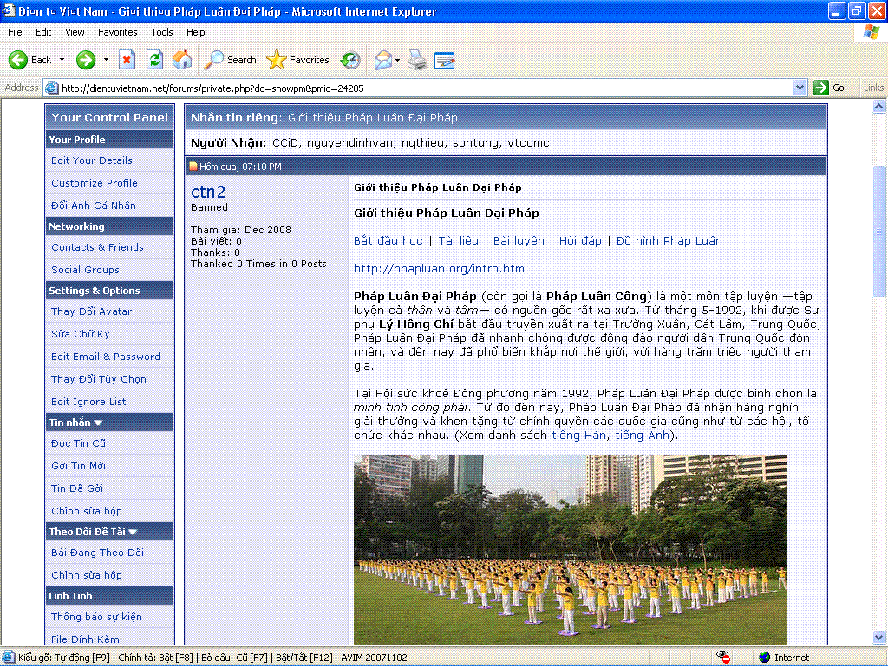Open the View menu
Screen dimensions: 888x668
[x=75, y=32]
